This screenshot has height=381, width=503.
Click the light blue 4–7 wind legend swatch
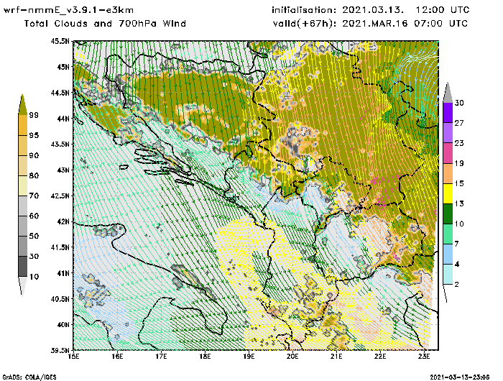pyautogui.click(x=448, y=254)
